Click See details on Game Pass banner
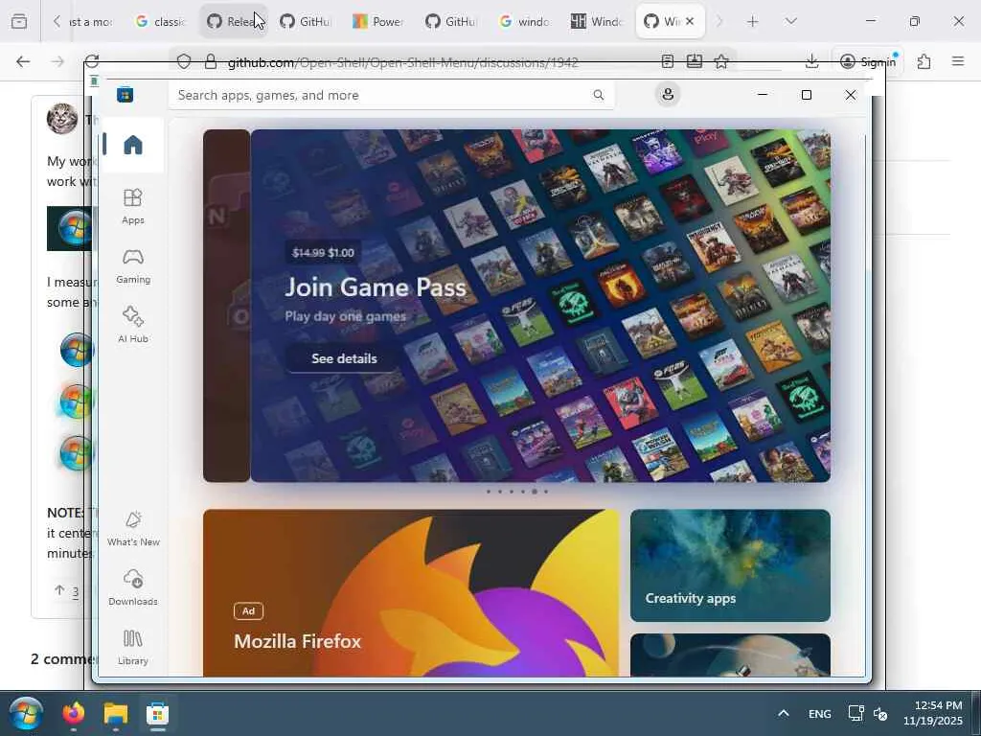Screen dimensions: 981x736 pos(344,358)
